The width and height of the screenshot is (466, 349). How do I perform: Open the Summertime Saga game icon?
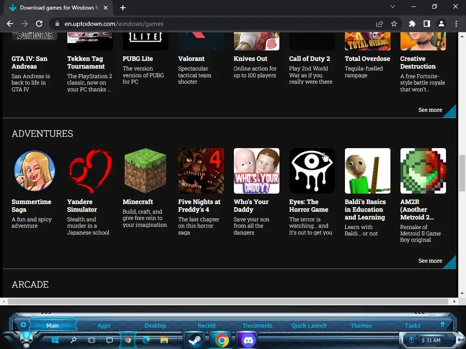[x=35, y=171]
